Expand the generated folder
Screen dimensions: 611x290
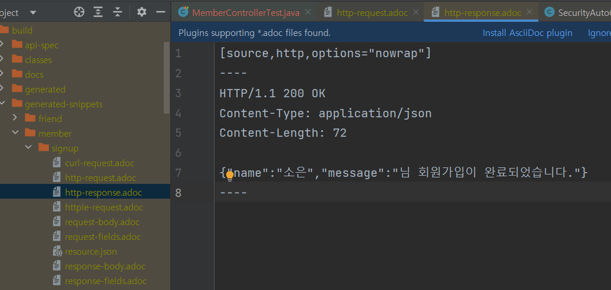[x=2, y=89]
